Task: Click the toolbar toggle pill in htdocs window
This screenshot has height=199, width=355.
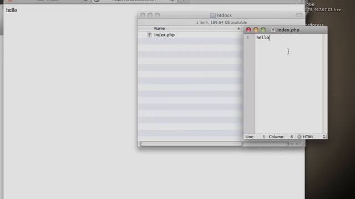Action: pyautogui.click(x=299, y=15)
